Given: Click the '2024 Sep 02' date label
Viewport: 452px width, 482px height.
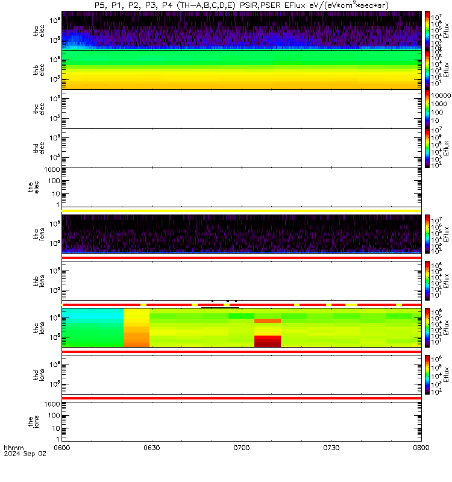Looking at the screenshot, I should 25,454.
